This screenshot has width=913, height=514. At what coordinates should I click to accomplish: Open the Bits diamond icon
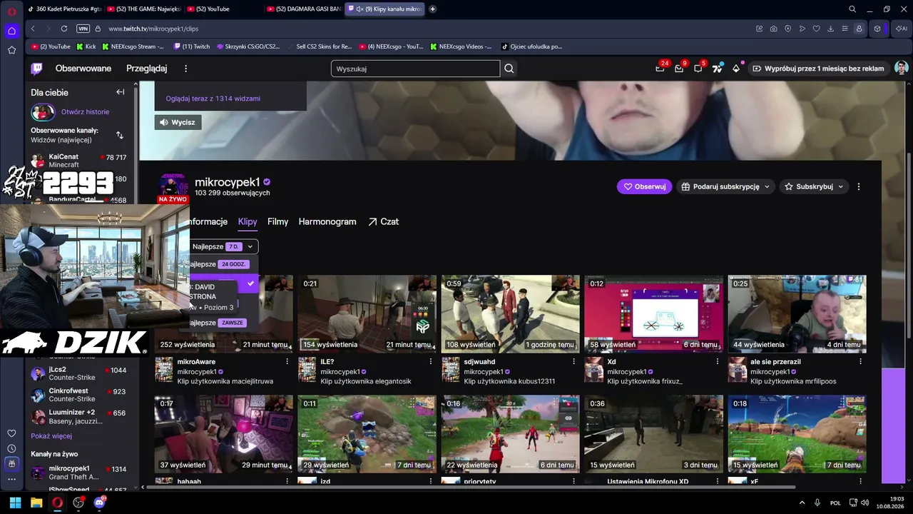pyautogui.click(x=736, y=69)
